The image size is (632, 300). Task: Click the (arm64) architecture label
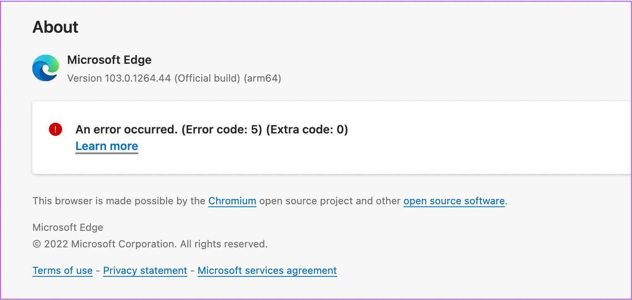click(x=263, y=78)
